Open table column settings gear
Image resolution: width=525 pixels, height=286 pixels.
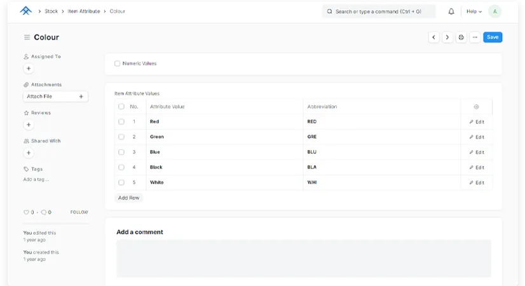pyautogui.click(x=476, y=107)
